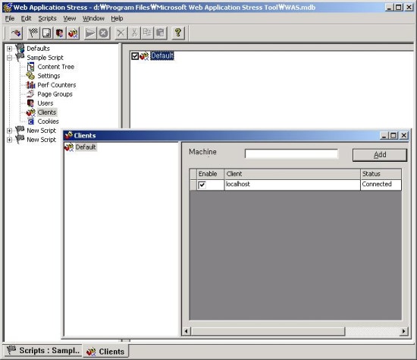Click the Paste toolbar icon
Image resolution: width=417 pixels, height=360 pixels.
coord(161,33)
